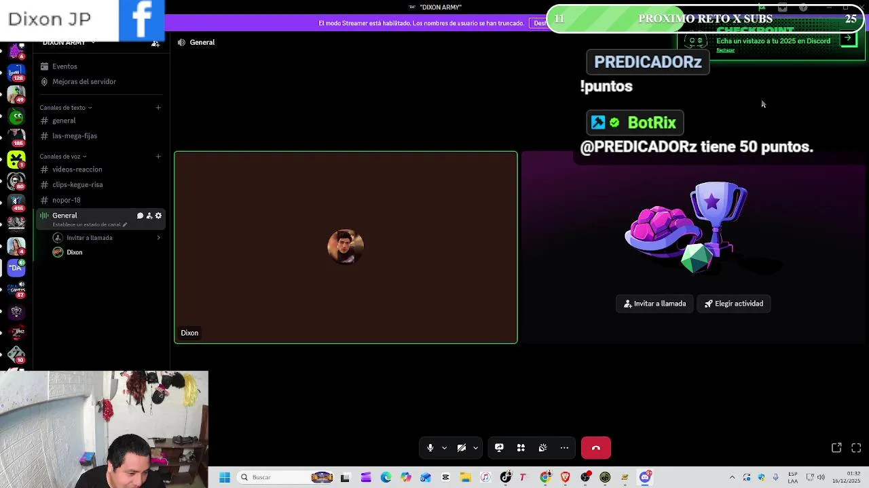This screenshot has width=869, height=488.
Task: Click Elegir actividad button
Action: point(734,304)
